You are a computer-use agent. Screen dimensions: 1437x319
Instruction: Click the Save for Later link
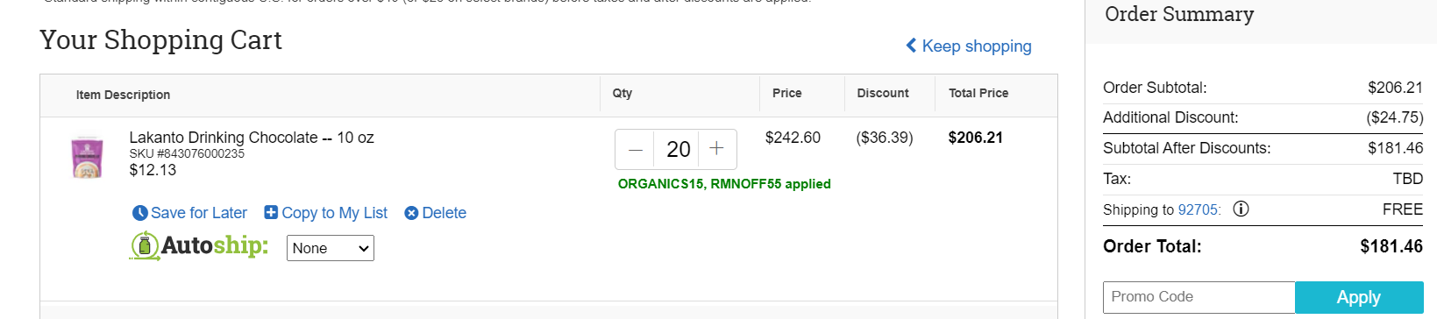(199, 213)
